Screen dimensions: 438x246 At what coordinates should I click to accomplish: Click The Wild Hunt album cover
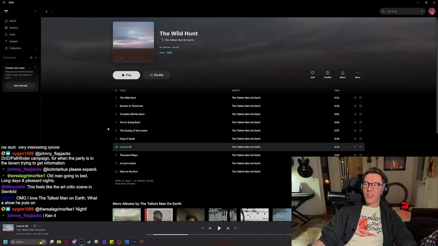point(133,42)
